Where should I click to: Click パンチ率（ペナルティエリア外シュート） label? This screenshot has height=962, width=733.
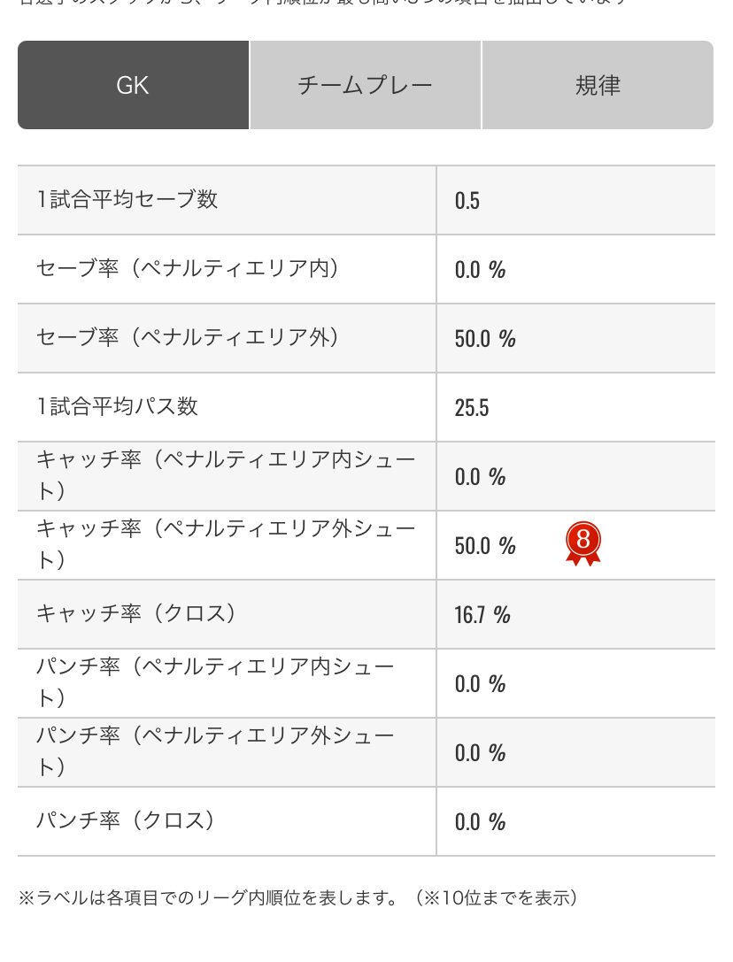coord(215,751)
